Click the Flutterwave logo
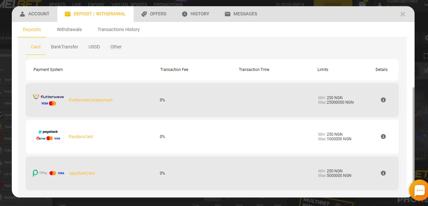Screen dimensions: 428x206 click(x=48, y=100)
